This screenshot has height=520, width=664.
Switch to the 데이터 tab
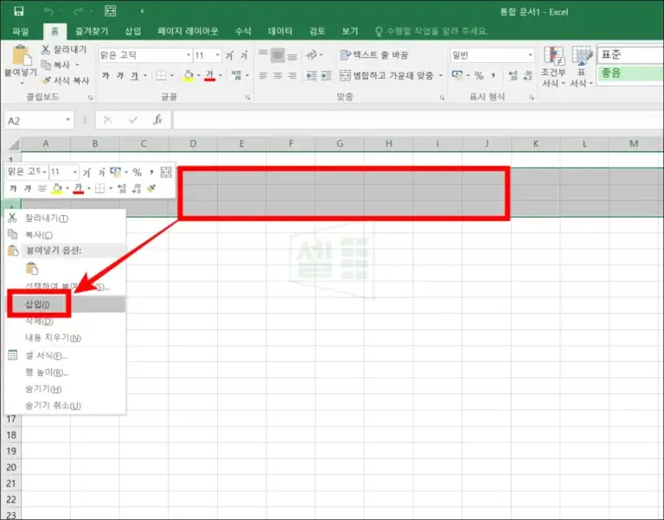click(280, 31)
